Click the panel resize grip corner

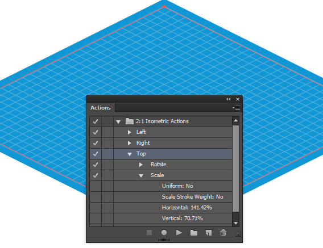239,234
